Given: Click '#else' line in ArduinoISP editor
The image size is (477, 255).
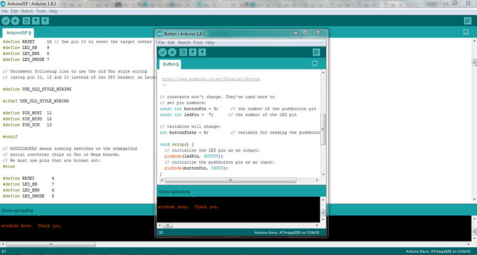Looking at the screenshot, I should (9, 167).
